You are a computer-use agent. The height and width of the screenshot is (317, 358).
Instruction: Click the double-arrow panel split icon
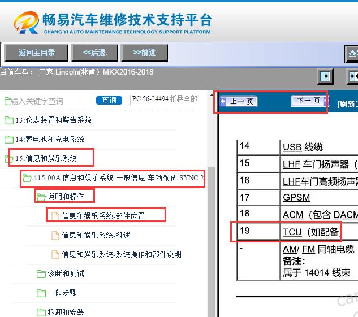click(353, 76)
